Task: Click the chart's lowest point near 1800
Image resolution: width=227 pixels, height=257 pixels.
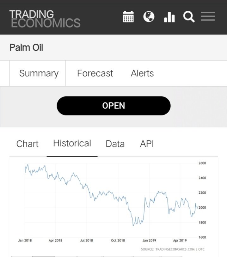Action: coord(133,225)
